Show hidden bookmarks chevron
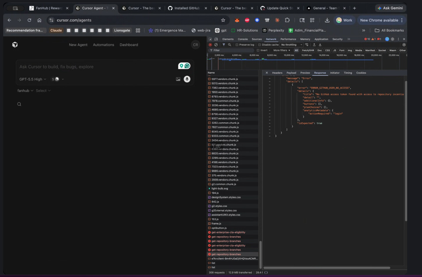The image size is (422, 277). pos(363,30)
